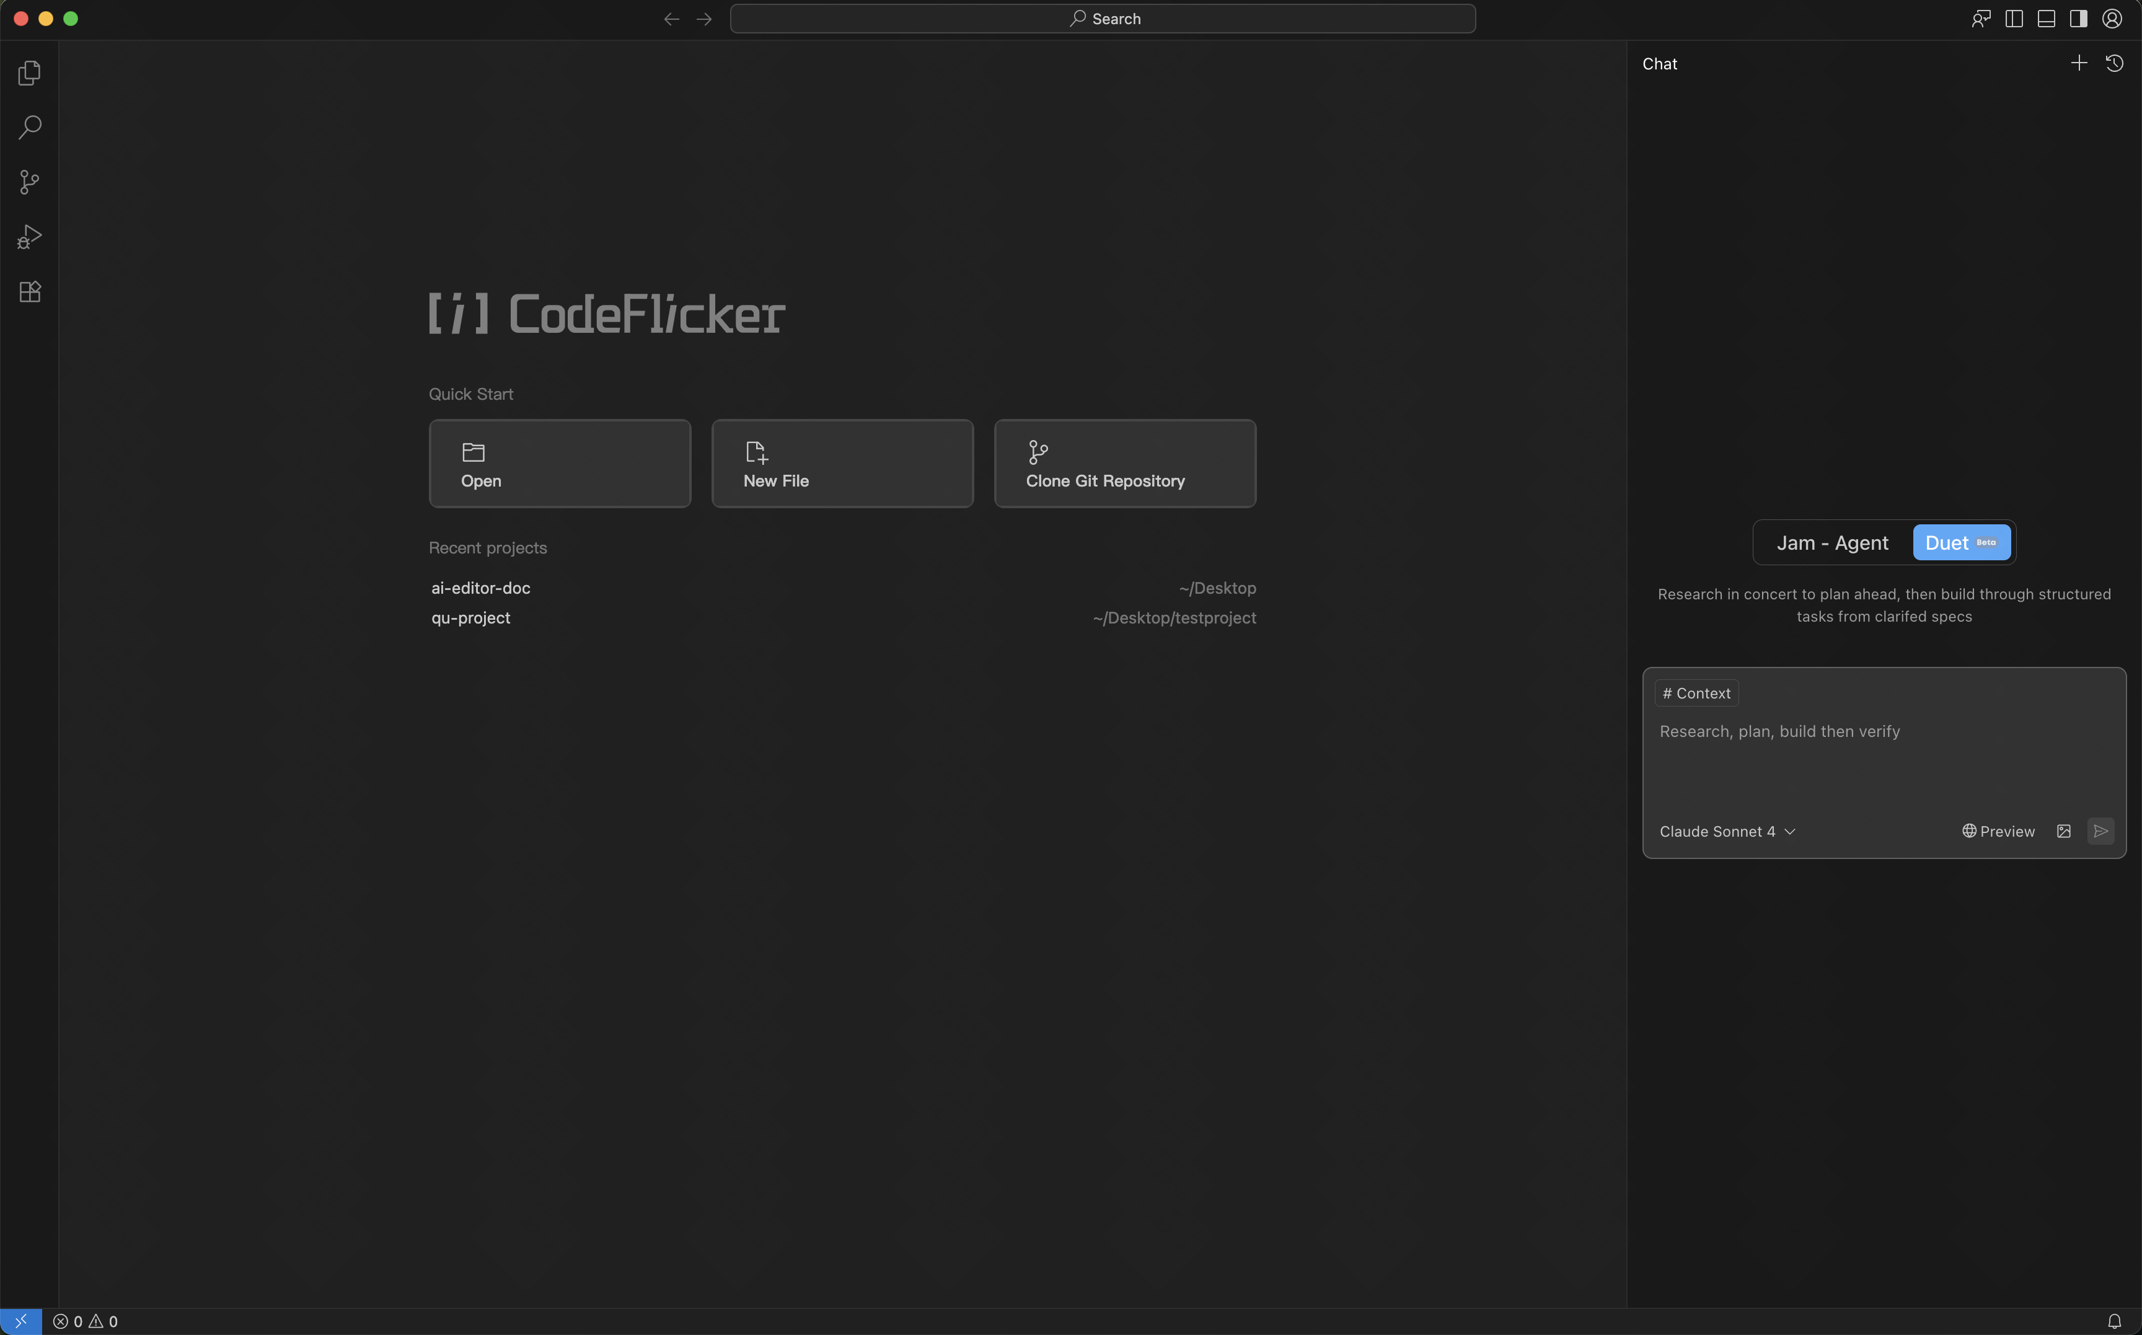Toggle the bottom panel layout icon
Viewport: 2142px width, 1335px height.
pyautogui.click(x=2046, y=19)
